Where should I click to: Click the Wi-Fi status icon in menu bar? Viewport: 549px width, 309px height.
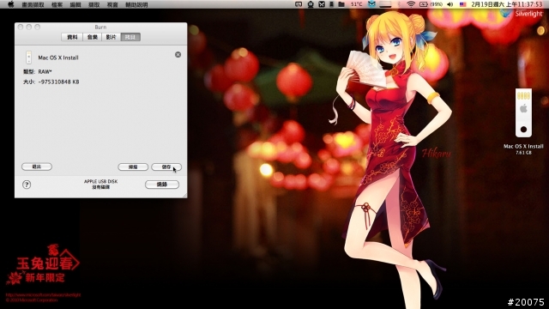tap(411, 4)
